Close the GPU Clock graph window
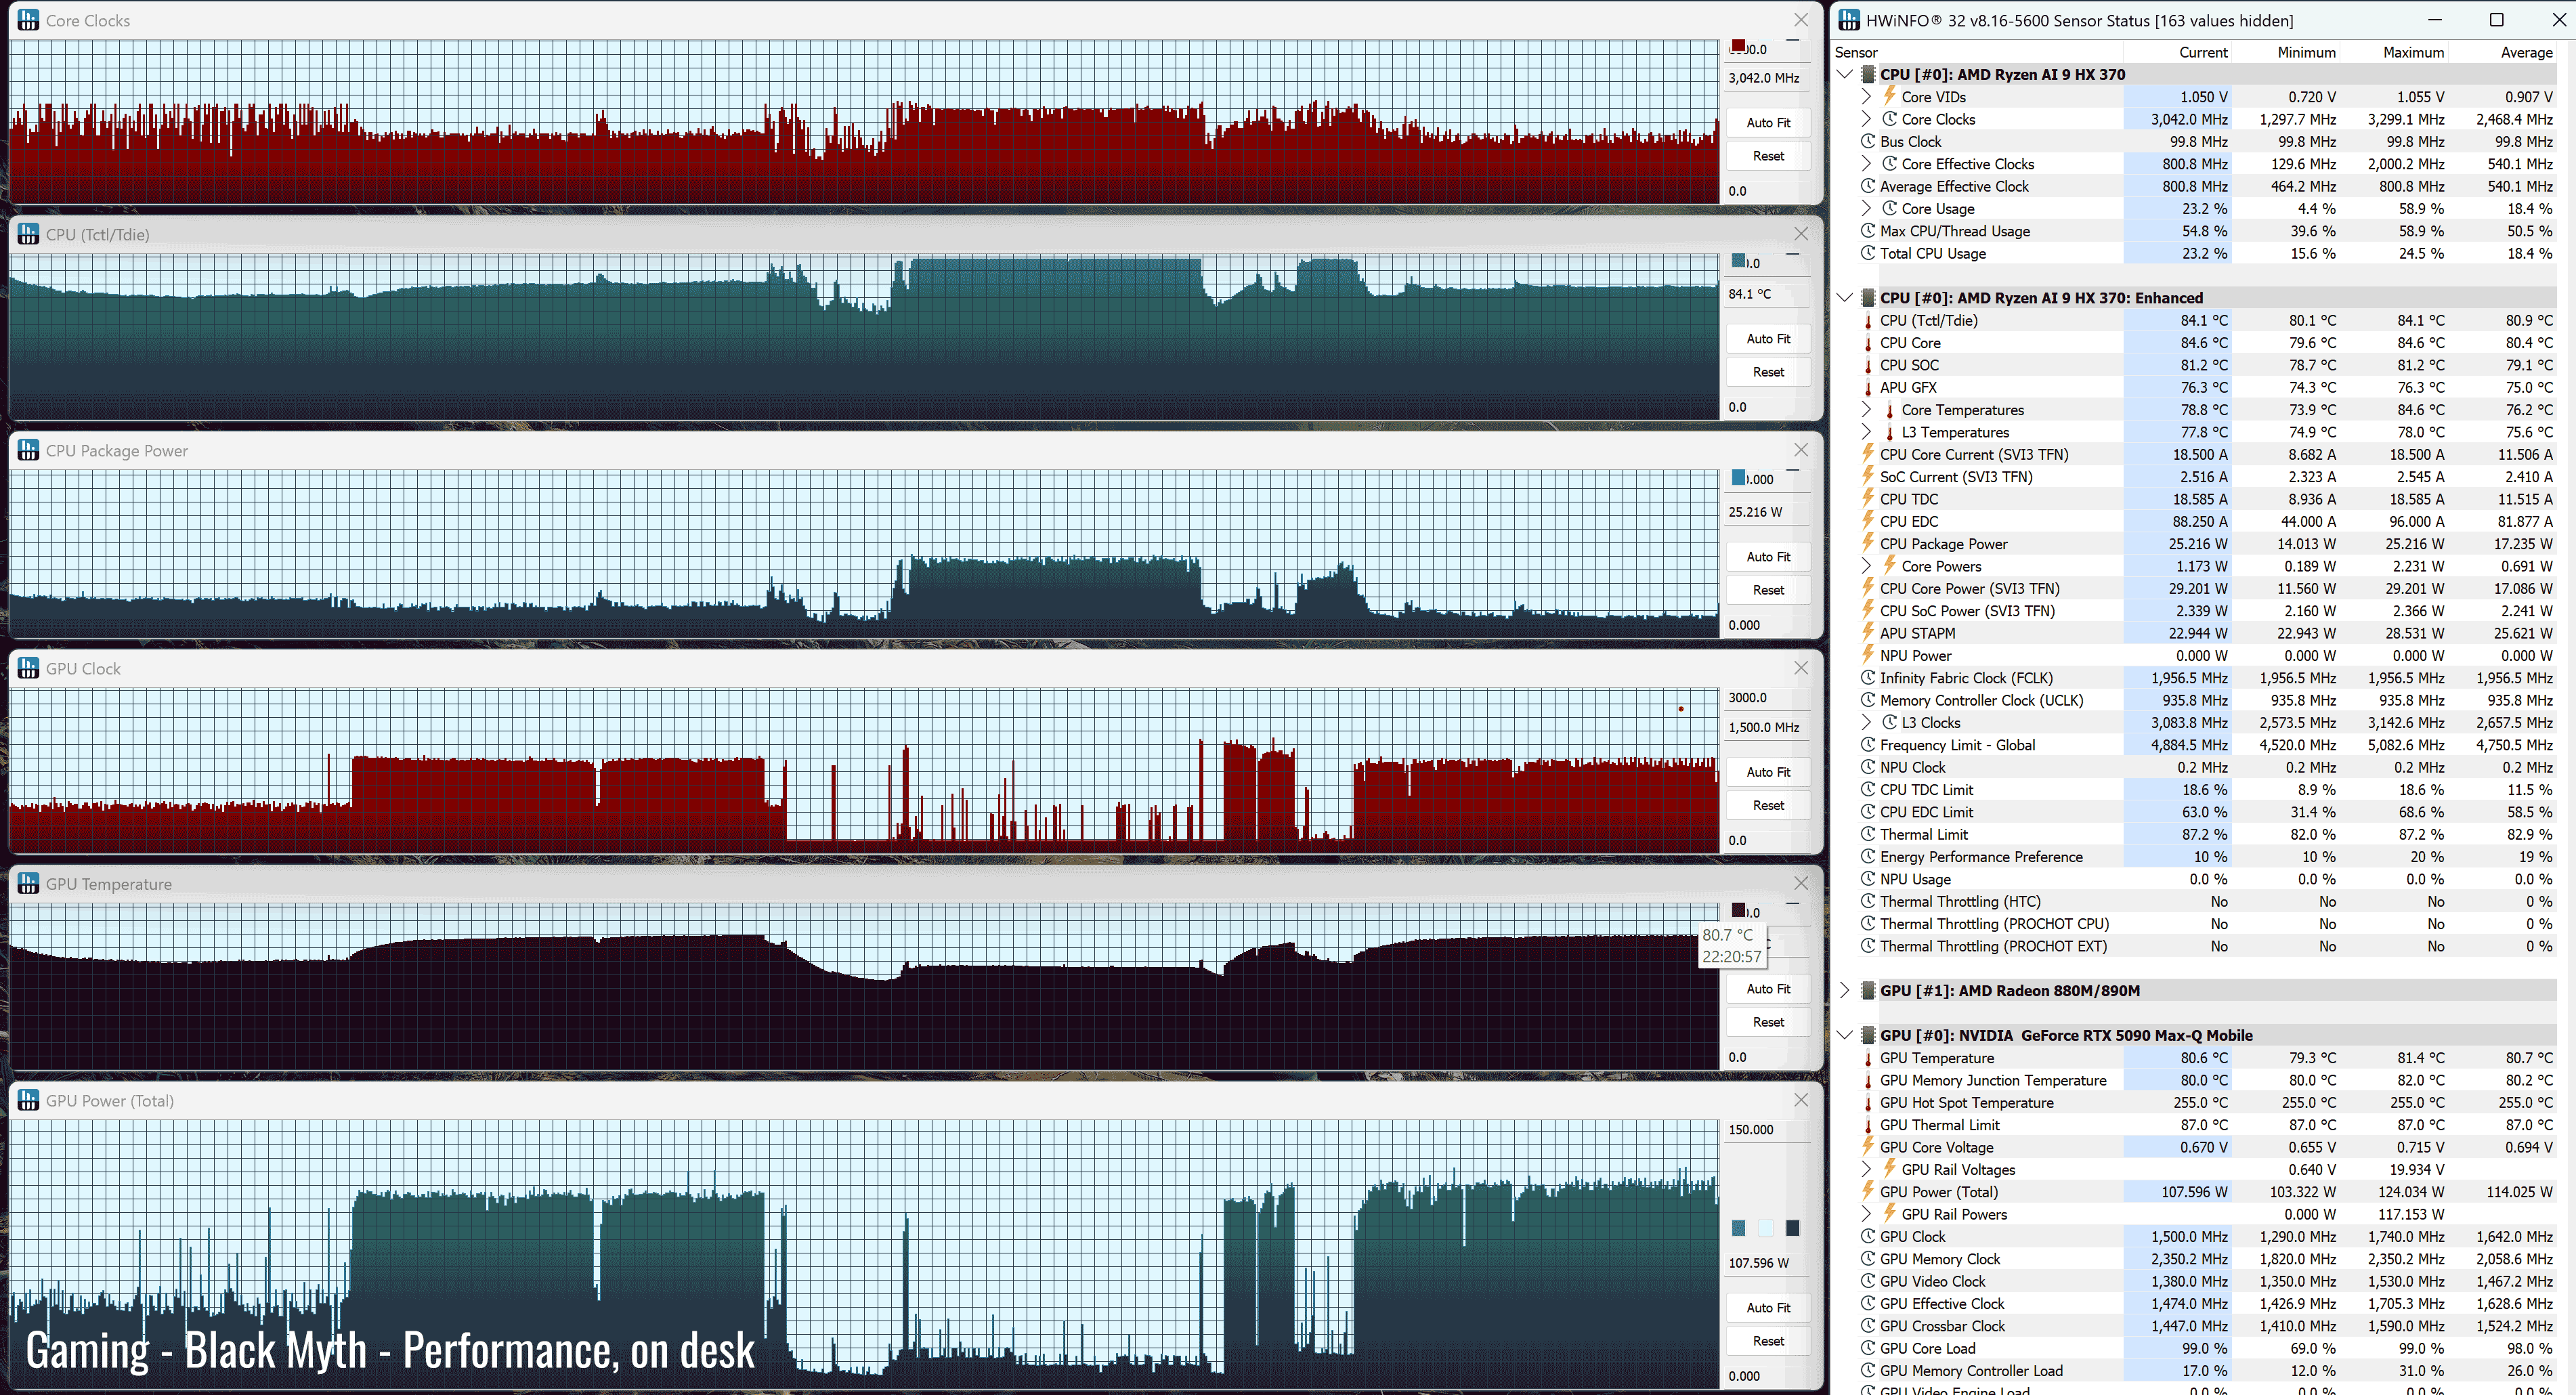 1800,668
